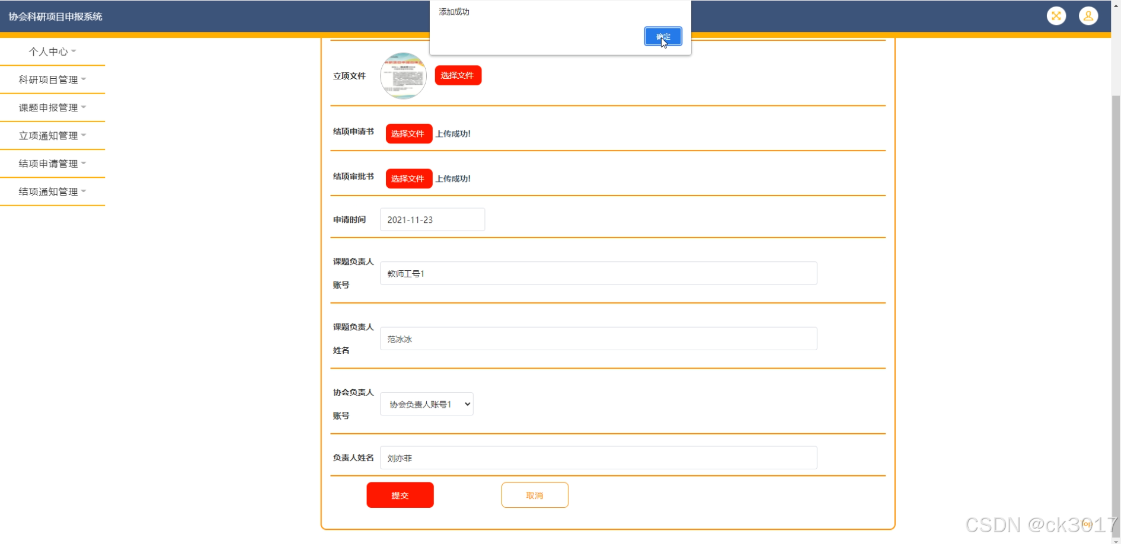The height and width of the screenshot is (544, 1121).
Task: Expand the 个人中心 menu
Action: point(52,52)
